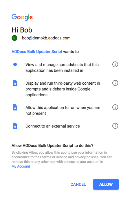Click blue dot beside spreadsheets permission
The height and width of the screenshot is (198, 130).
point(15,64)
